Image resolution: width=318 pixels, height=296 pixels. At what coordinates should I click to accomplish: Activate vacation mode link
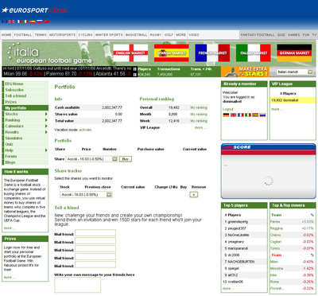pos(85,130)
